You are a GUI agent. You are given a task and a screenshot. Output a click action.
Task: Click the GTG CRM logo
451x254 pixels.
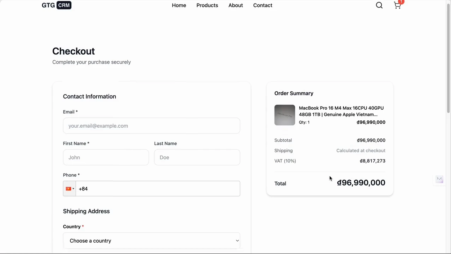56,5
